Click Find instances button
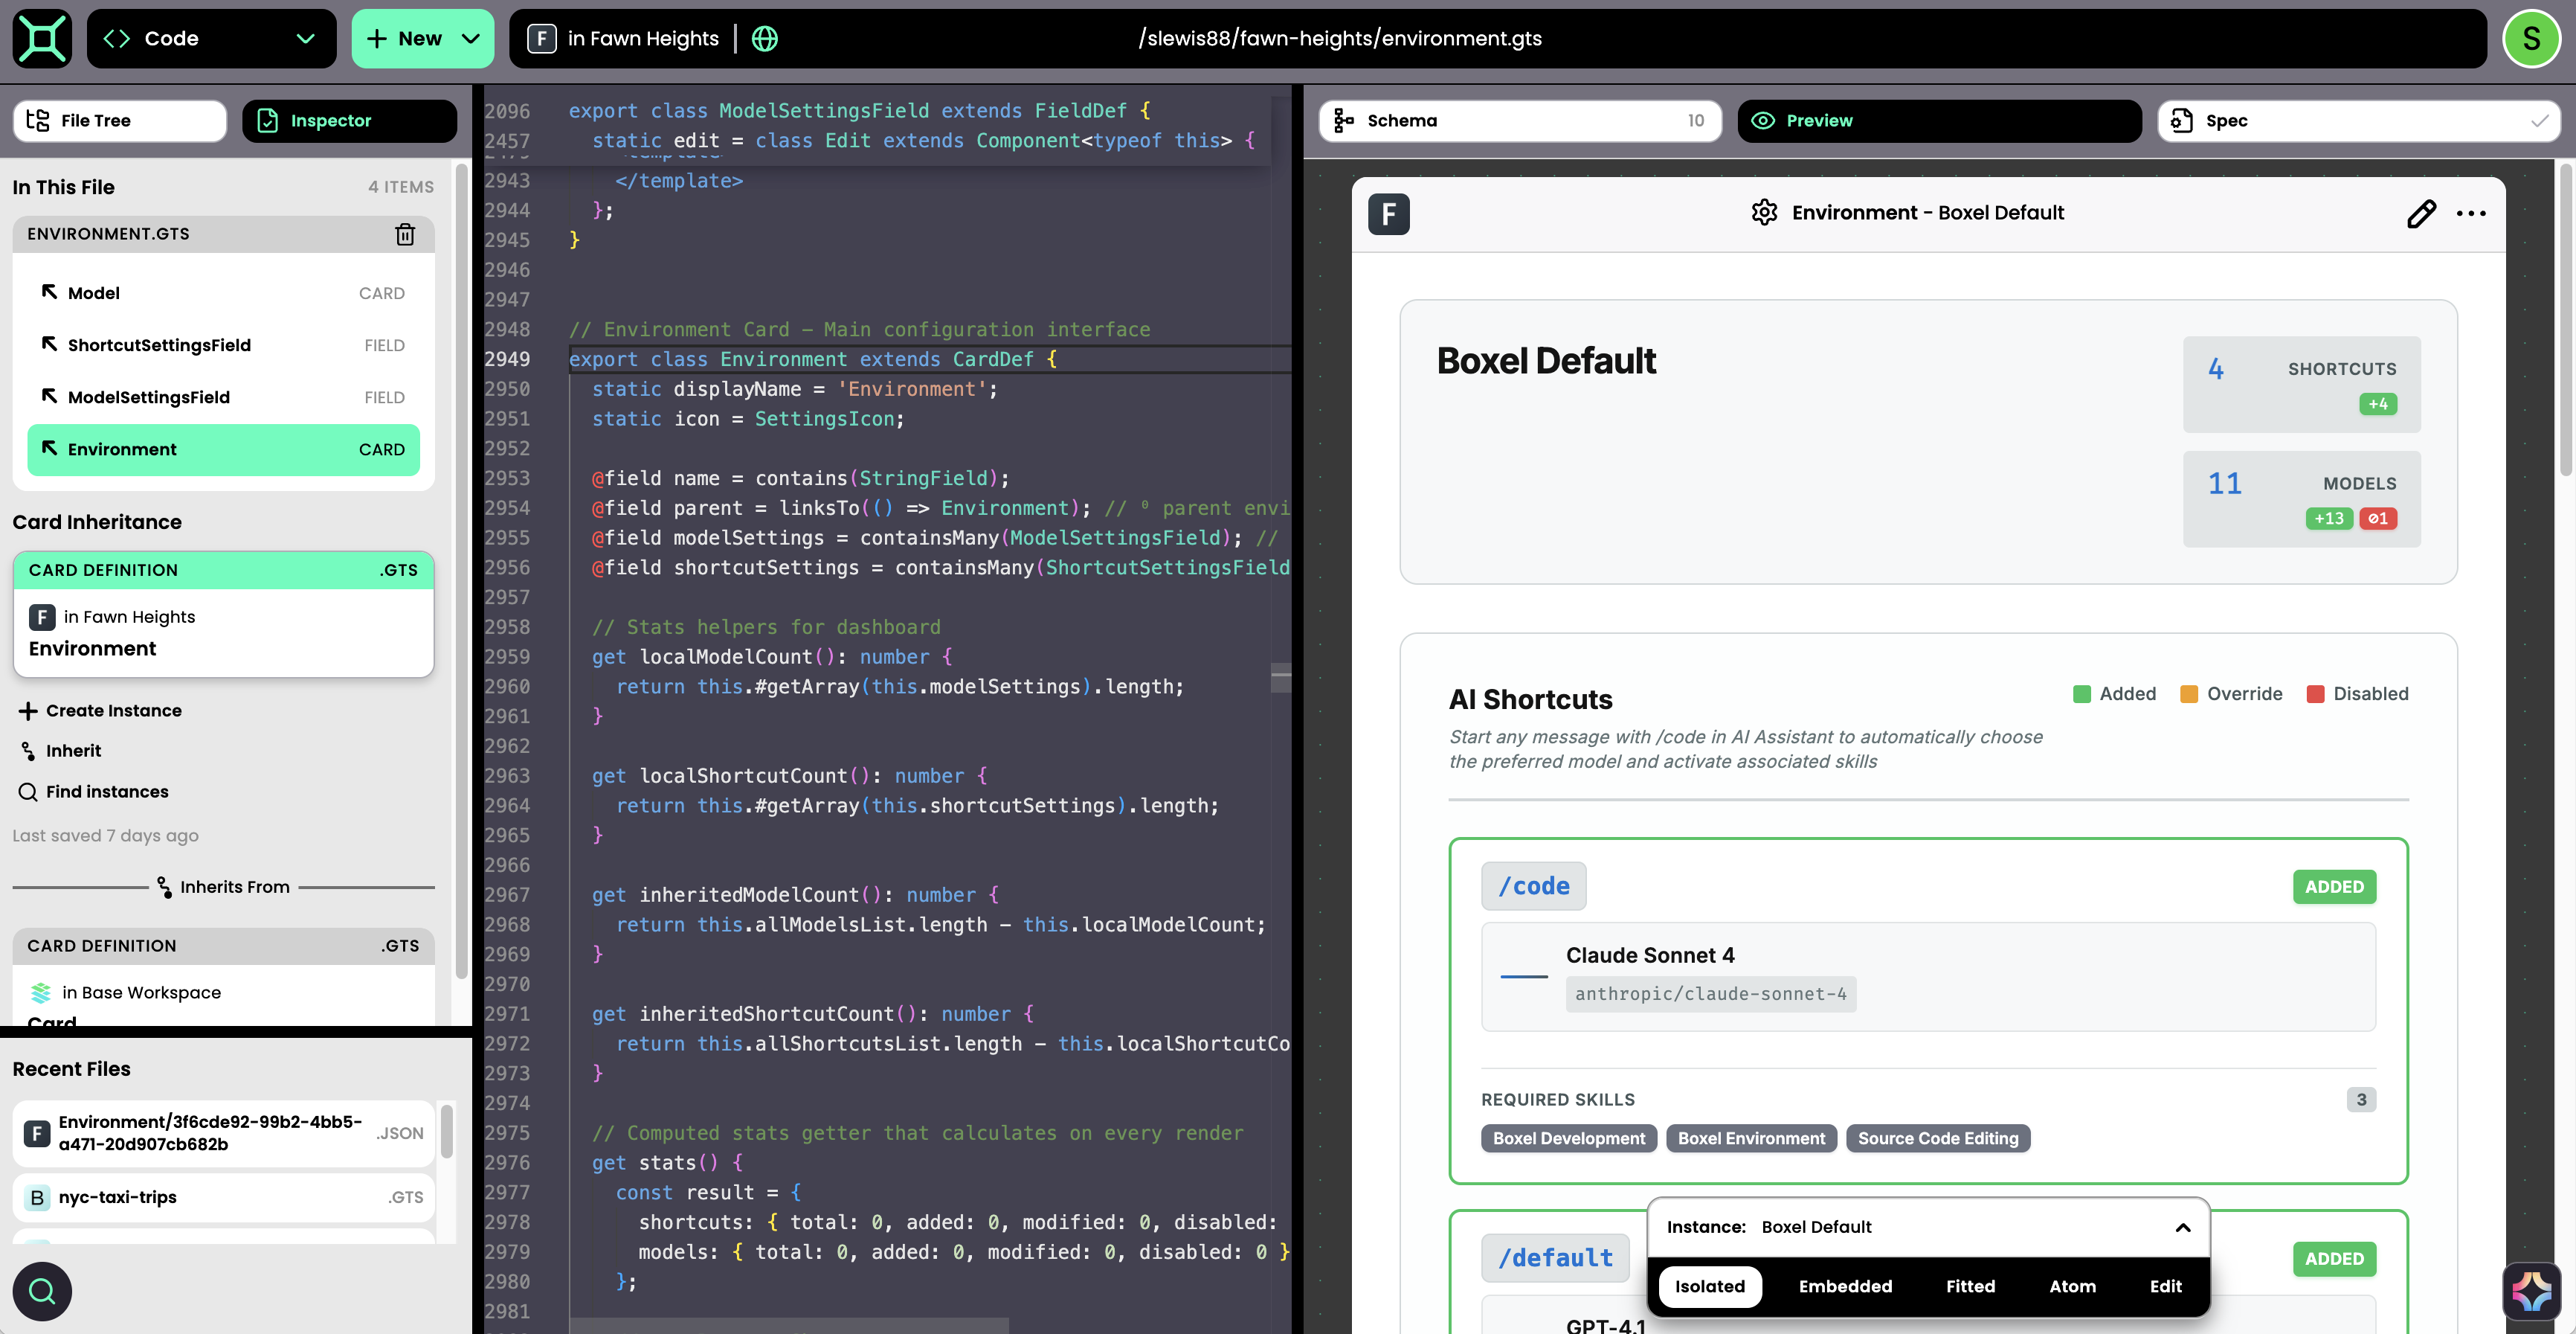The image size is (2576, 1334). tap(93, 792)
